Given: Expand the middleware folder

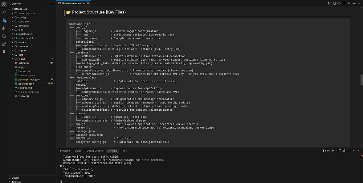Looking at the screenshot, I should click(x=25, y=34).
